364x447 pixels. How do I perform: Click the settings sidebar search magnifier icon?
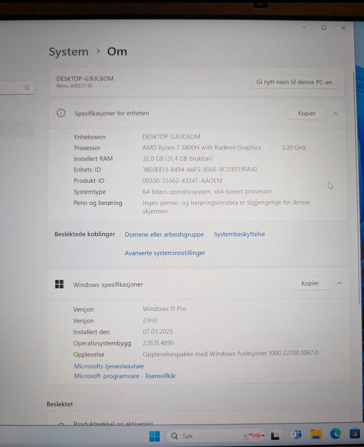coord(27,88)
